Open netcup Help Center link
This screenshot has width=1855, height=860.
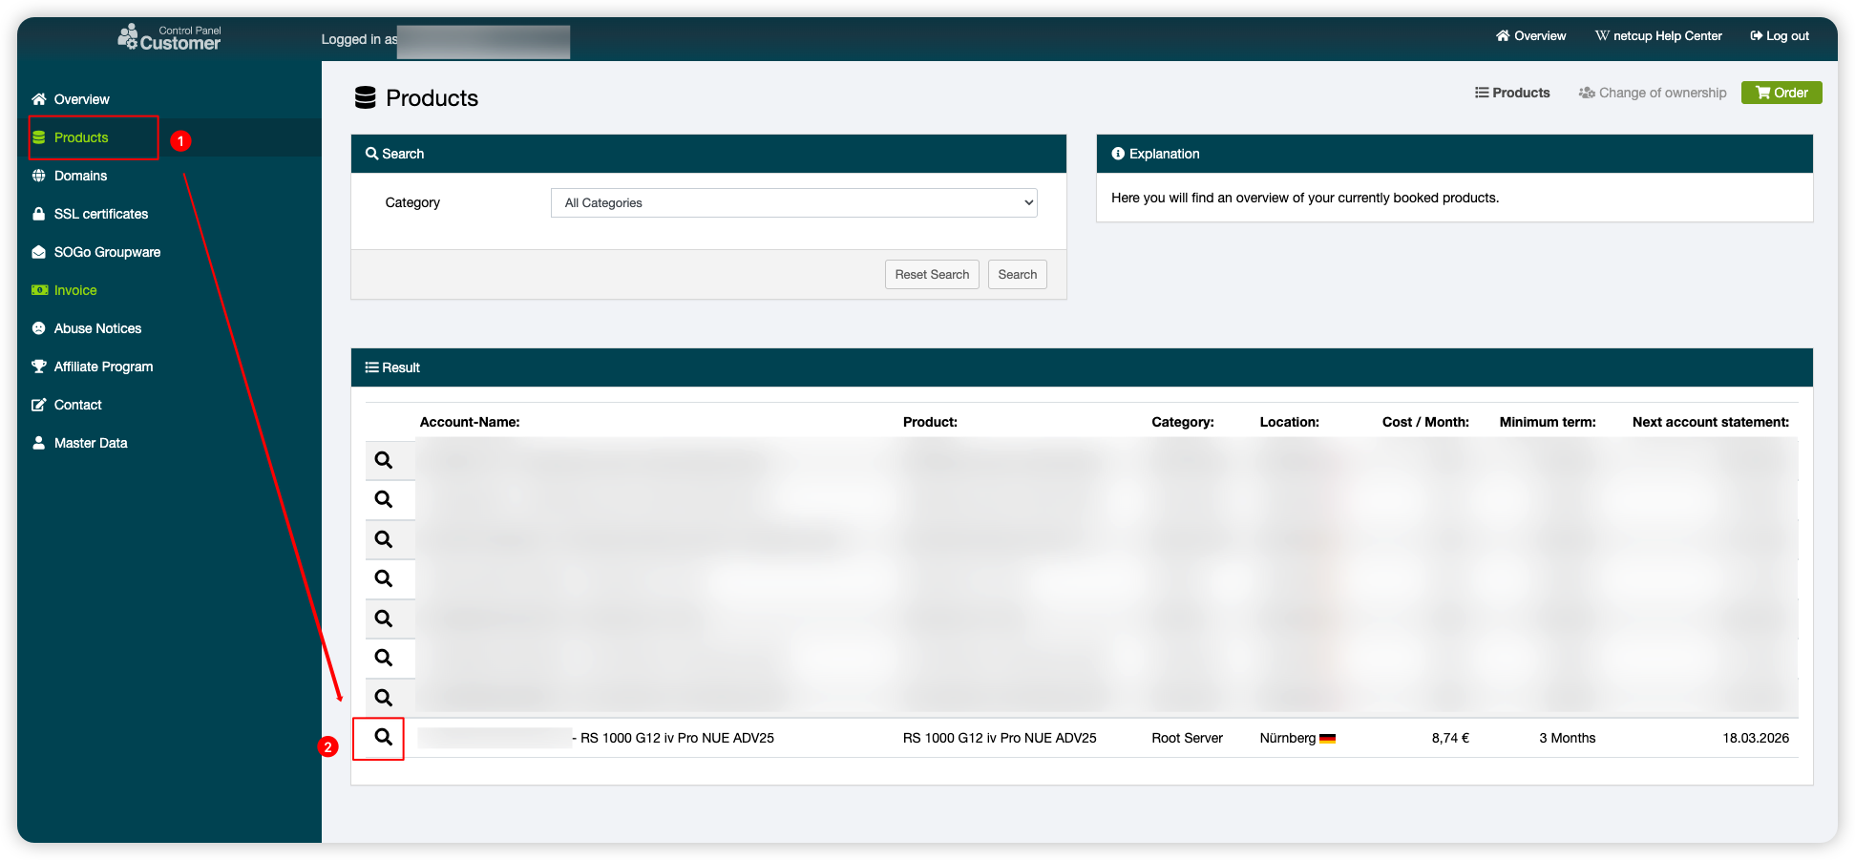[1658, 36]
